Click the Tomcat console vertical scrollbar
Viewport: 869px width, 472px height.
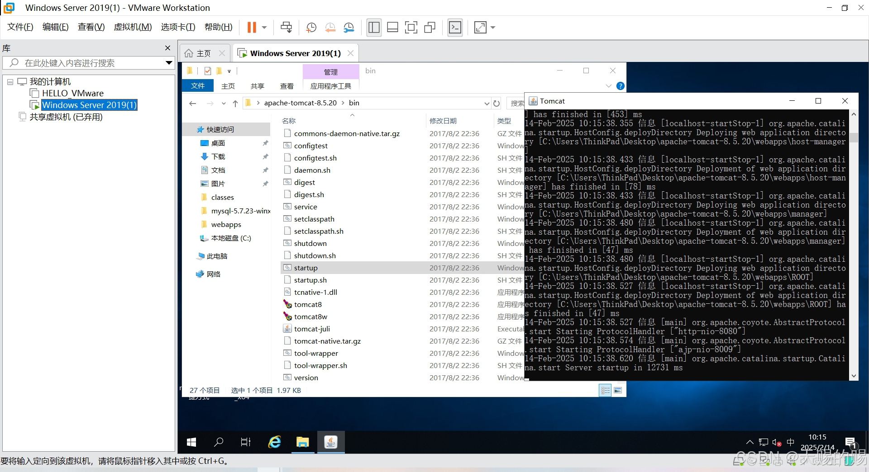[854, 245]
